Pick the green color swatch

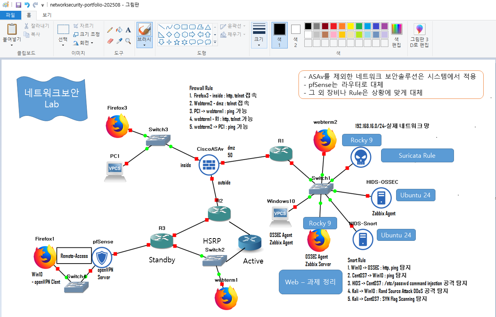point(359,26)
